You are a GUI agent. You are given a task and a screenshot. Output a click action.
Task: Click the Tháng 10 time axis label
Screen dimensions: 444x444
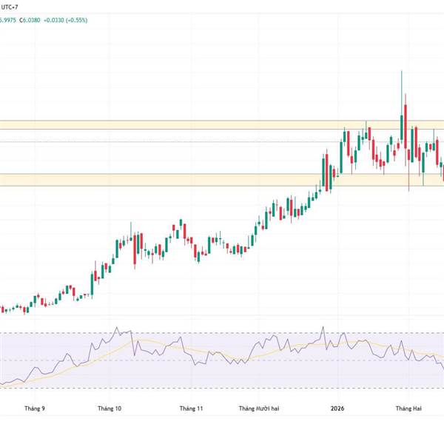click(110, 408)
